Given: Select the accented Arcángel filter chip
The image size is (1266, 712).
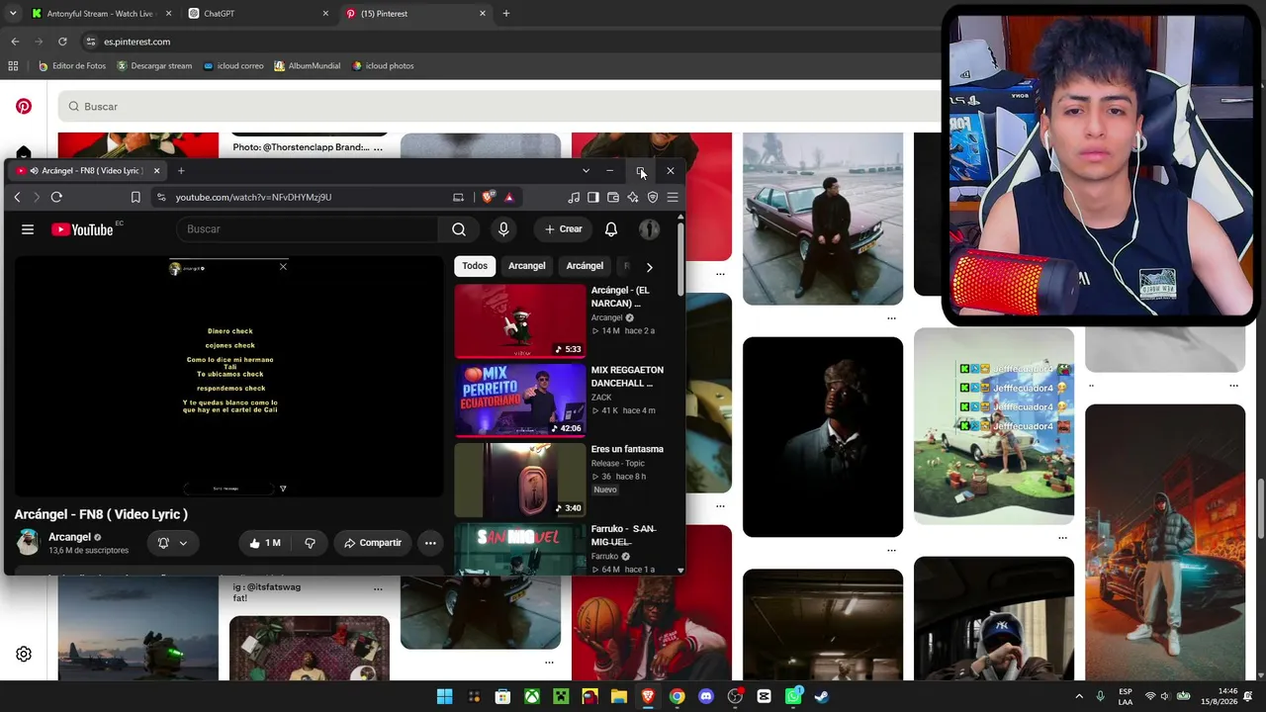Looking at the screenshot, I should [585, 266].
